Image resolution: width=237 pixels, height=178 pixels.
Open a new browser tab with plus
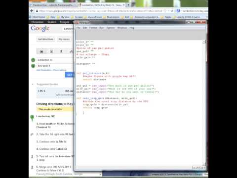(128, 5)
